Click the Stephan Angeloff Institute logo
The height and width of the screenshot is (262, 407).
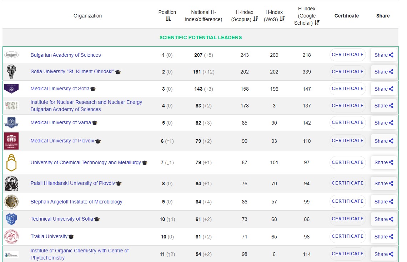pyautogui.click(x=11, y=202)
